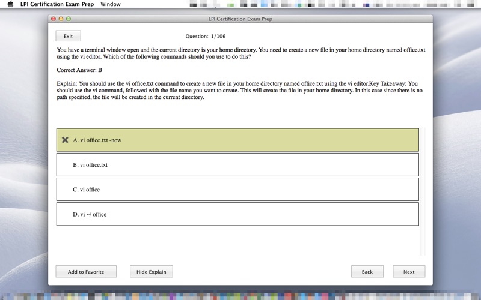Click the question text about home directory
Image resolution: width=481 pixels, height=300 pixels.
click(x=241, y=53)
